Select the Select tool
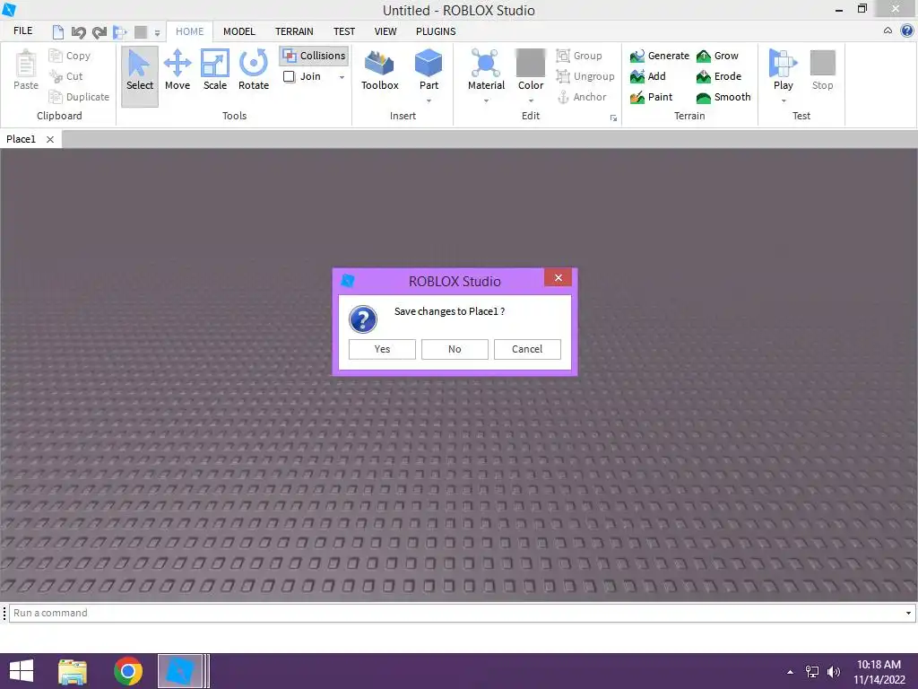918x689 pixels. click(139, 76)
